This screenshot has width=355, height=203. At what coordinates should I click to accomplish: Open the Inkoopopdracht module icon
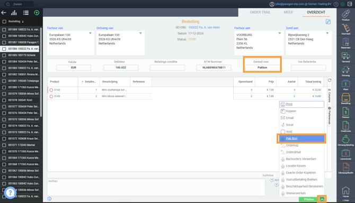[345, 168]
